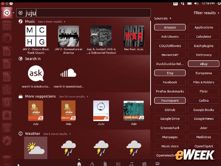
Task: Enable the Medicines source filter
Action: [x=204, y=137]
